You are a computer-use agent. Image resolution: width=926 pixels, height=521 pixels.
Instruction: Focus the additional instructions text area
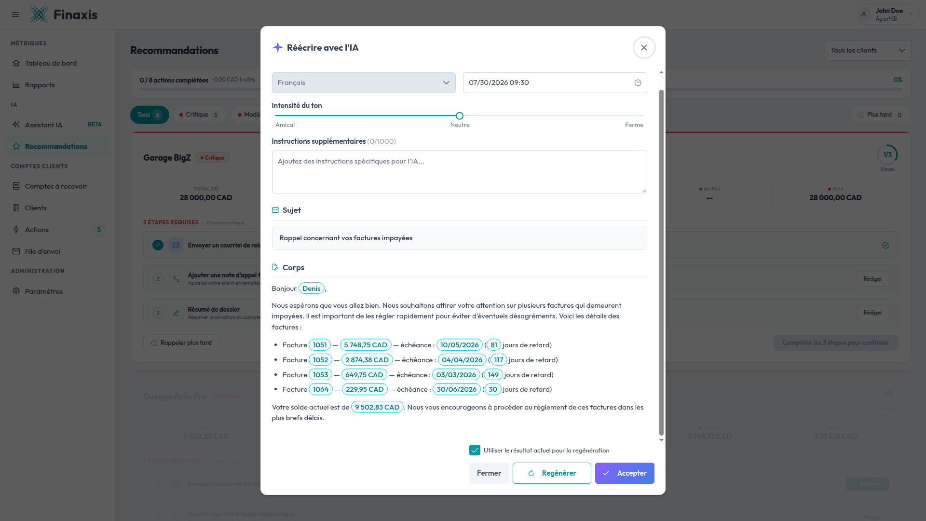(459, 172)
